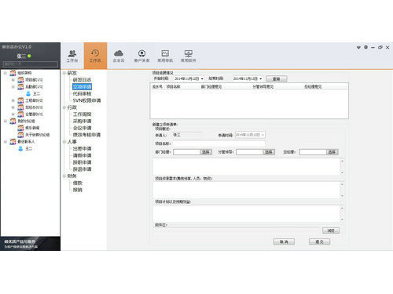Click the 项目名称 column header
This screenshot has height=294, width=393.
[x=174, y=87]
